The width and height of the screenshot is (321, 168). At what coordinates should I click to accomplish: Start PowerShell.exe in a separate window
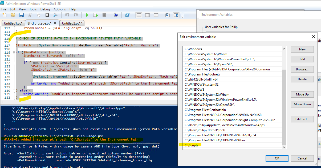coord(127,15)
